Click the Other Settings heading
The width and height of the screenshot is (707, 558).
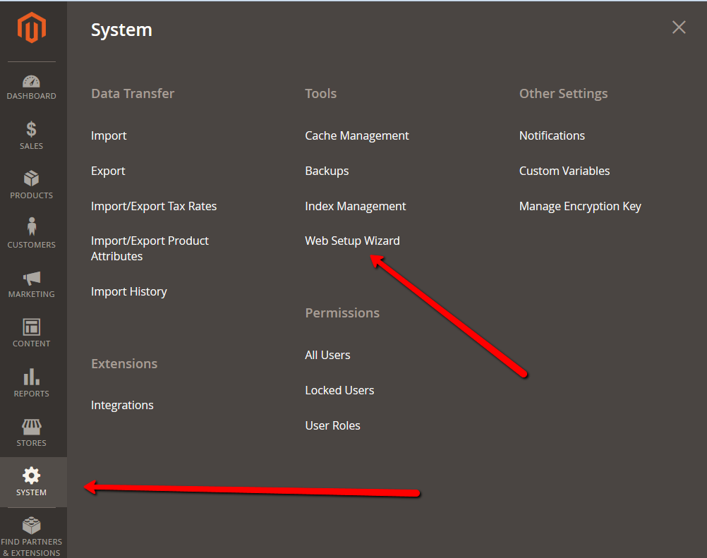tap(563, 93)
